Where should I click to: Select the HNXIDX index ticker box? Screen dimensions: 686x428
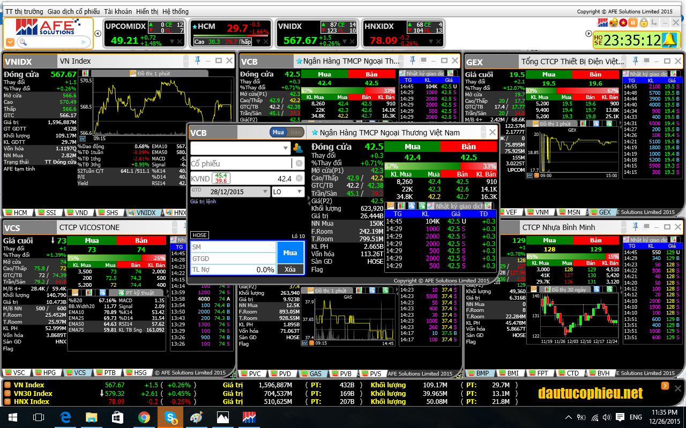(404, 33)
